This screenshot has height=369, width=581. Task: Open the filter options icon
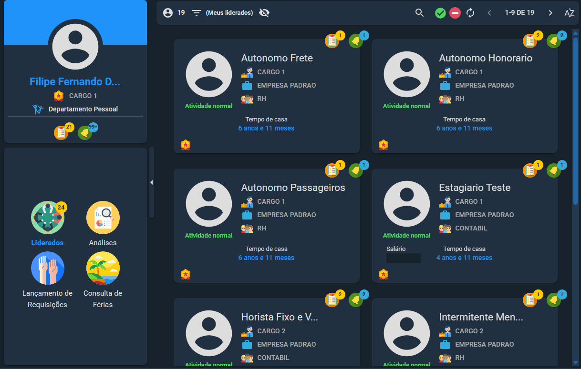point(197,13)
